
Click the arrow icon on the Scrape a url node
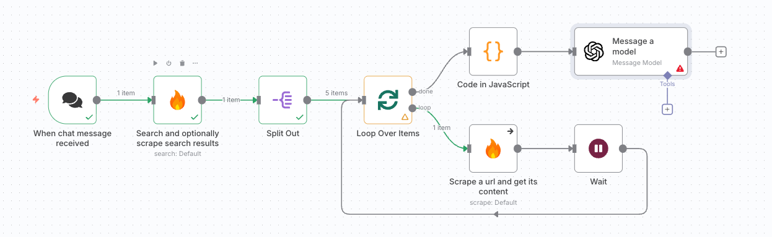(x=510, y=131)
